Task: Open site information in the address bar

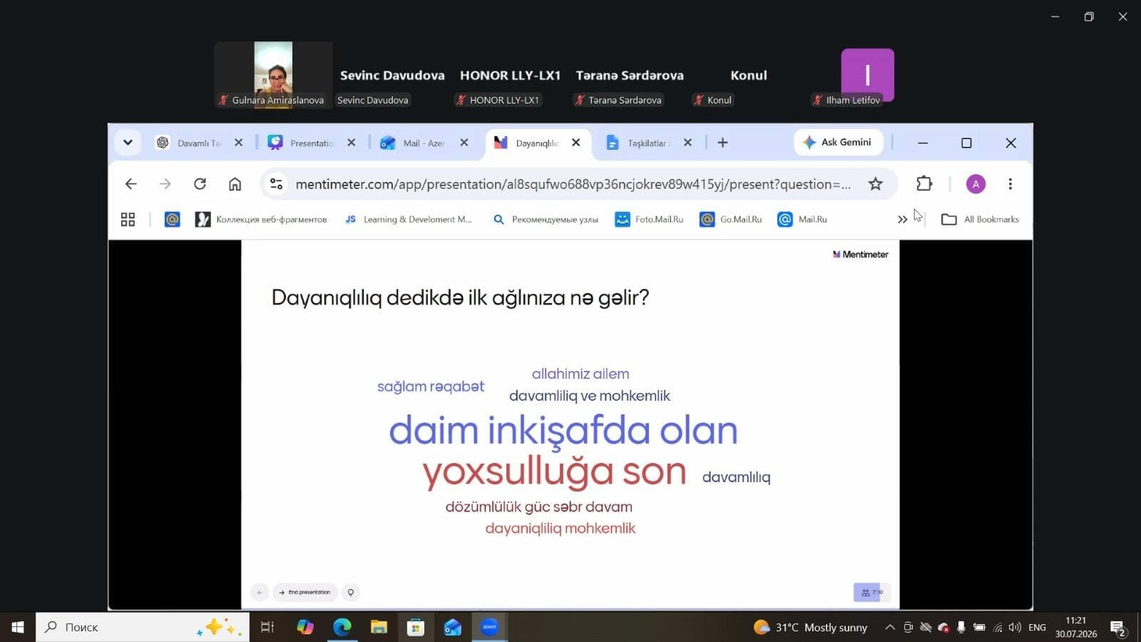Action: click(276, 184)
